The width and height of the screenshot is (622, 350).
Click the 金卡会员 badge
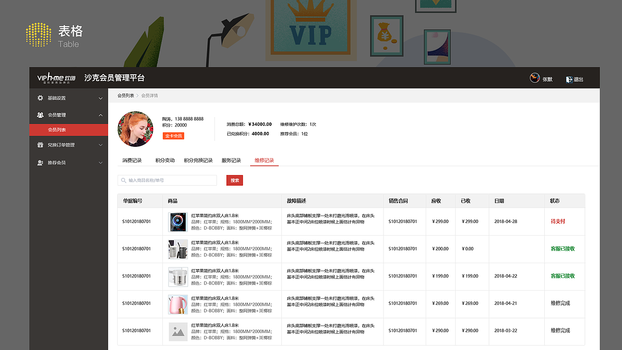pos(173,136)
